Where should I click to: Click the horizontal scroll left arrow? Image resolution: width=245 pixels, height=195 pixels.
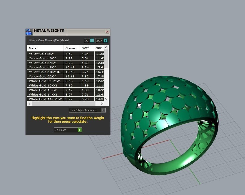29,103
